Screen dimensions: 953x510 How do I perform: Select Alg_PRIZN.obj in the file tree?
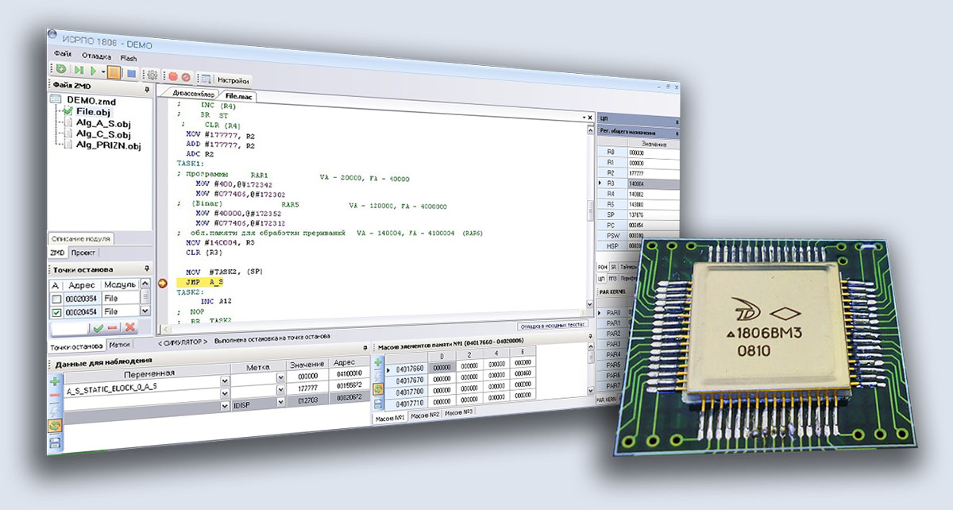[x=102, y=145]
